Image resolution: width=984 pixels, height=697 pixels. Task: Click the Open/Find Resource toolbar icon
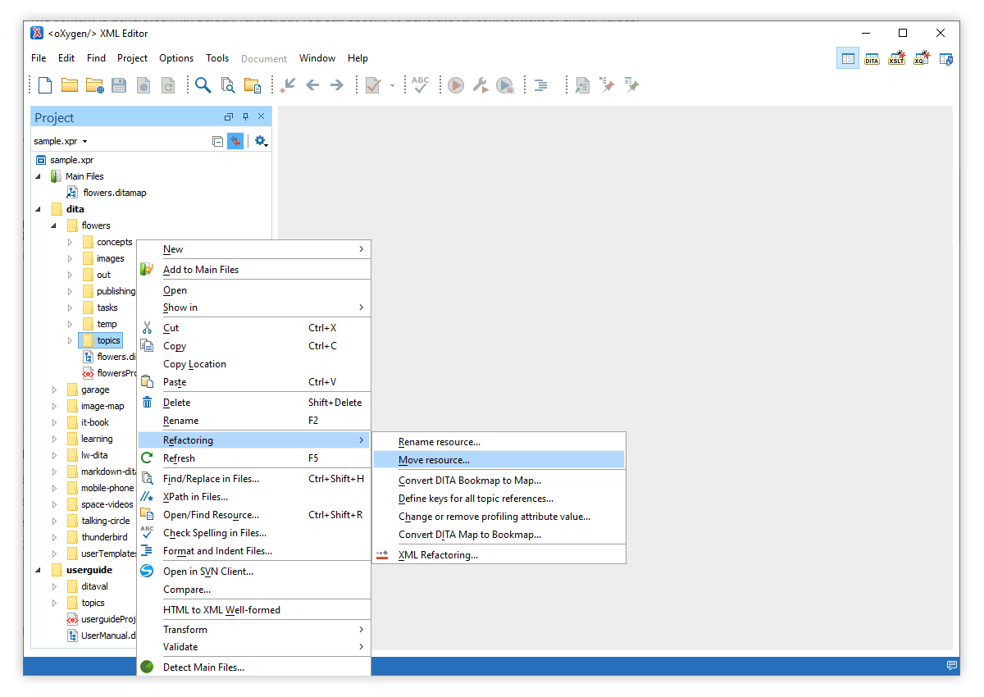click(253, 85)
